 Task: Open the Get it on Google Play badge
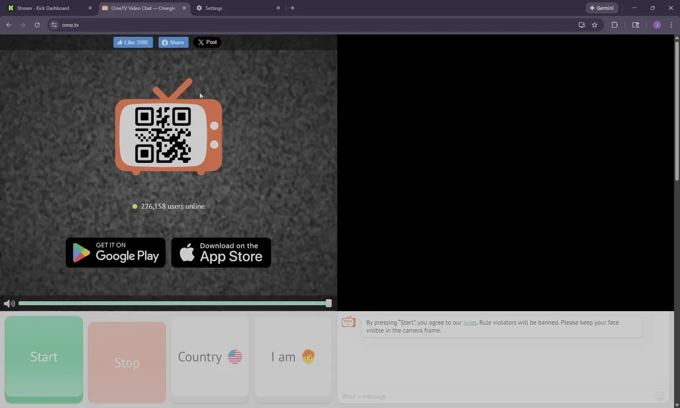click(x=116, y=253)
